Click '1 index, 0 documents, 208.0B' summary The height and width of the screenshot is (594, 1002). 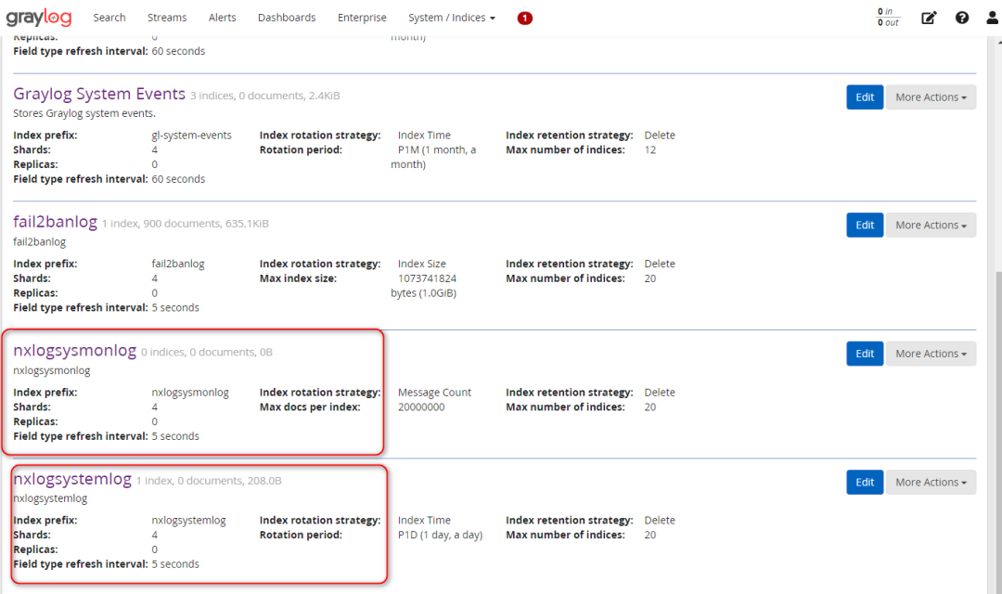coord(209,481)
